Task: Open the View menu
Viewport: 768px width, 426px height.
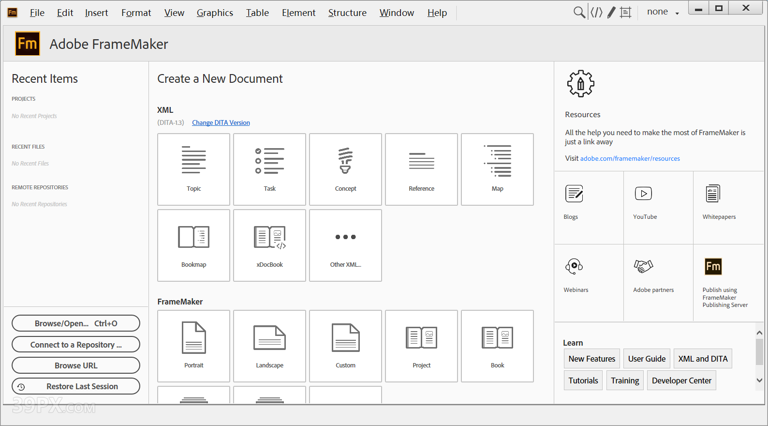Action: tap(174, 13)
